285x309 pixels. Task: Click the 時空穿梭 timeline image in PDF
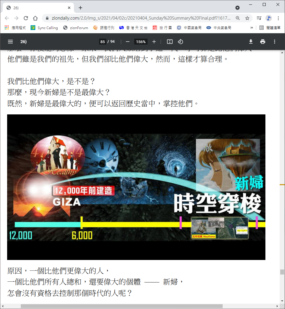tap(136, 187)
